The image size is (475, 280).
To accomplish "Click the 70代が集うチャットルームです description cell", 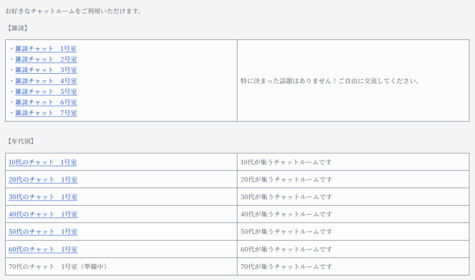I will coord(353,266).
